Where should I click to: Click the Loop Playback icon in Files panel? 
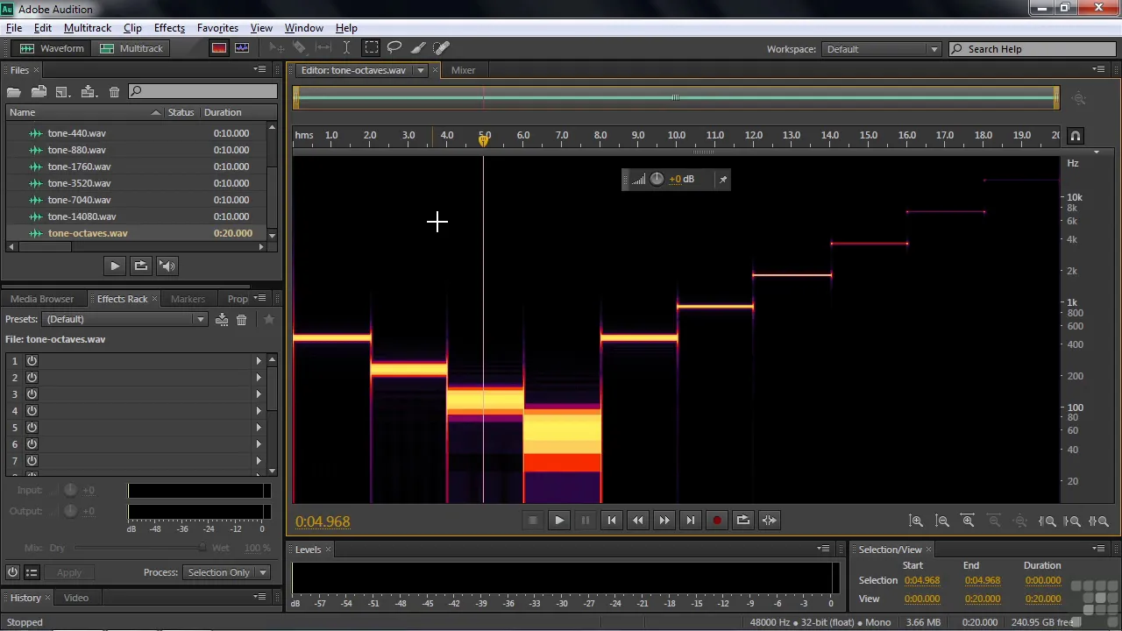[141, 266]
